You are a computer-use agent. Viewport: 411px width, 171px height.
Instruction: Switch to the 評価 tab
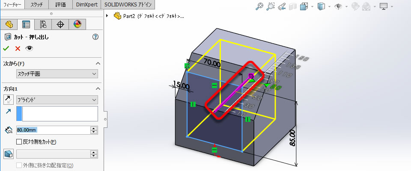click(x=61, y=5)
